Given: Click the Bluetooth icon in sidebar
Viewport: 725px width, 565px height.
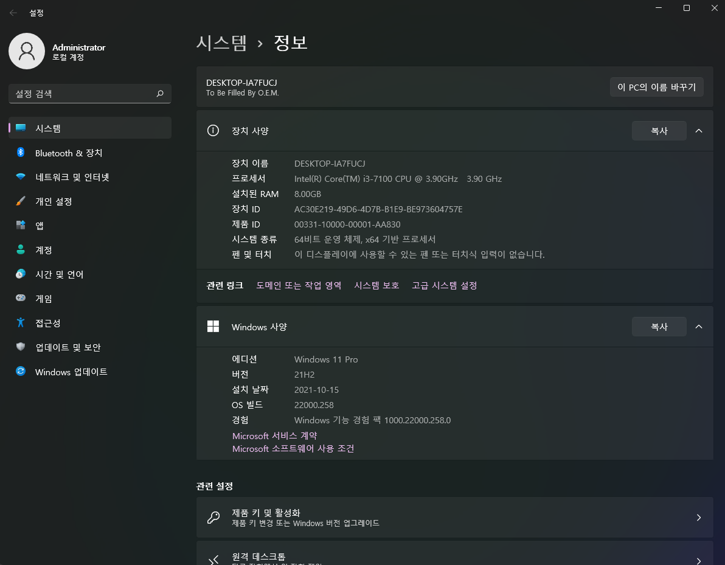Looking at the screenshot, I should (x=21, y=152).
